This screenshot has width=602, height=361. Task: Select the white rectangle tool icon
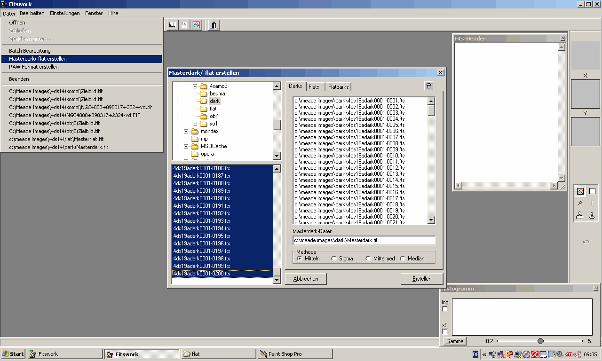tap(592, 191)
